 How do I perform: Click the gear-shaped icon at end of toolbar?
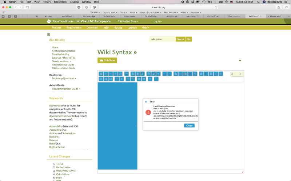coord(221,74)
